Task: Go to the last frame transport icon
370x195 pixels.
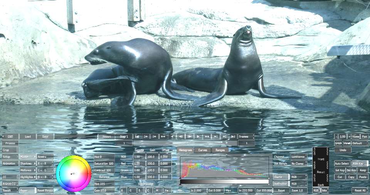Action: 234,137
